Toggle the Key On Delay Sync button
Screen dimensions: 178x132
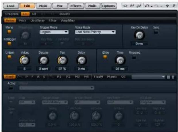pyautogui.click(x=156, y=32)
